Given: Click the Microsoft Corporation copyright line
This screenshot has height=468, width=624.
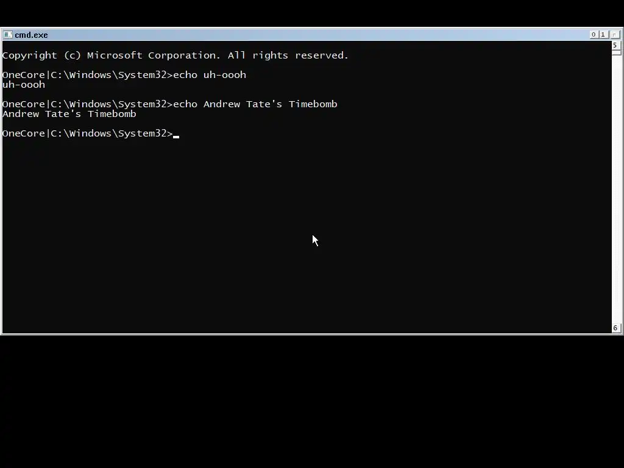Looking at the screenshot, I should pos(175,55).
